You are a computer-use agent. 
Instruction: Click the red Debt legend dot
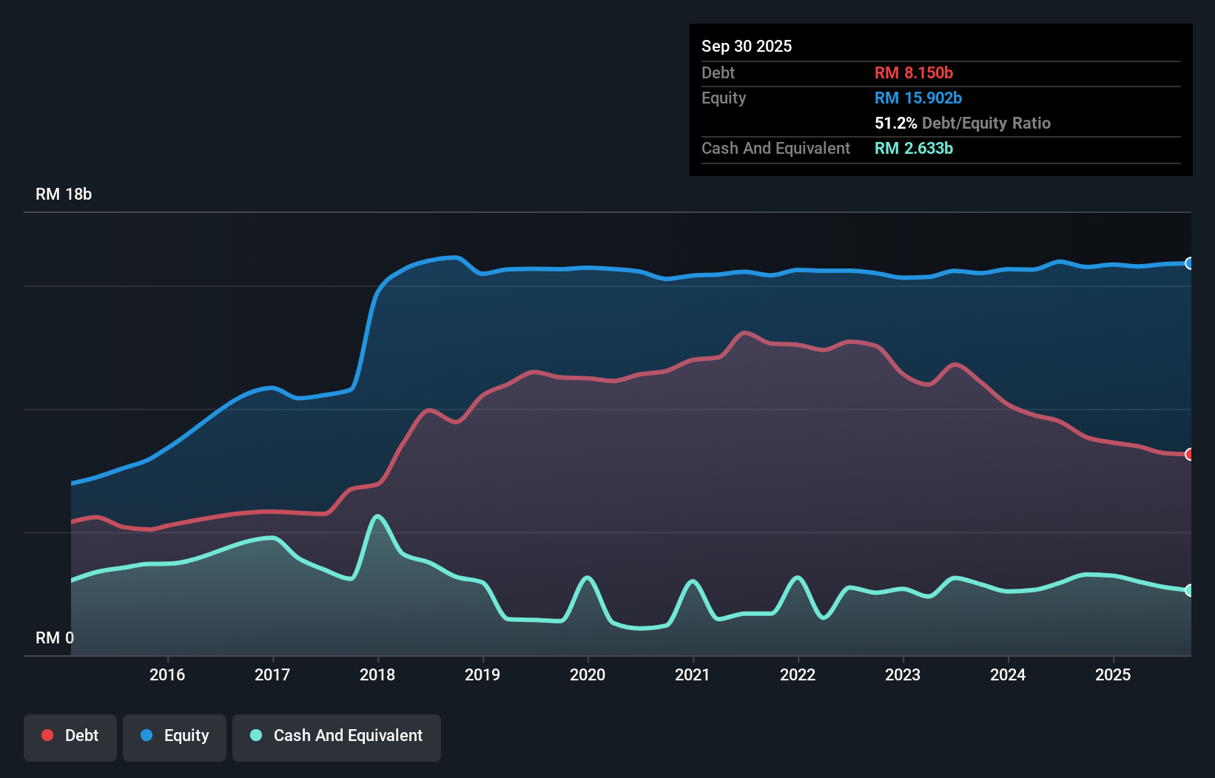click(46, 735)
